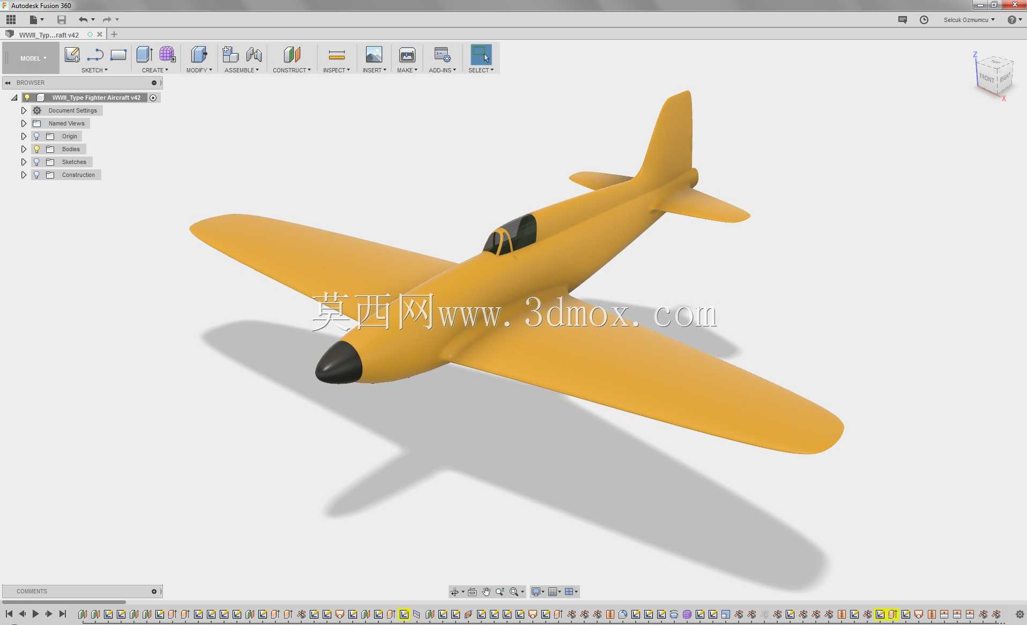The image size is (1027, 625).
Task: Open the SKETCH menu
Action: tap(94, 70)
